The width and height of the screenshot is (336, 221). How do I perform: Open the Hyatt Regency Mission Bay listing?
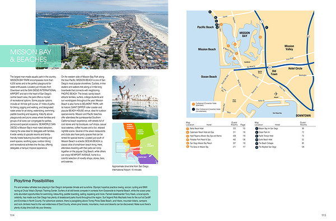click(x=206, y=136)
